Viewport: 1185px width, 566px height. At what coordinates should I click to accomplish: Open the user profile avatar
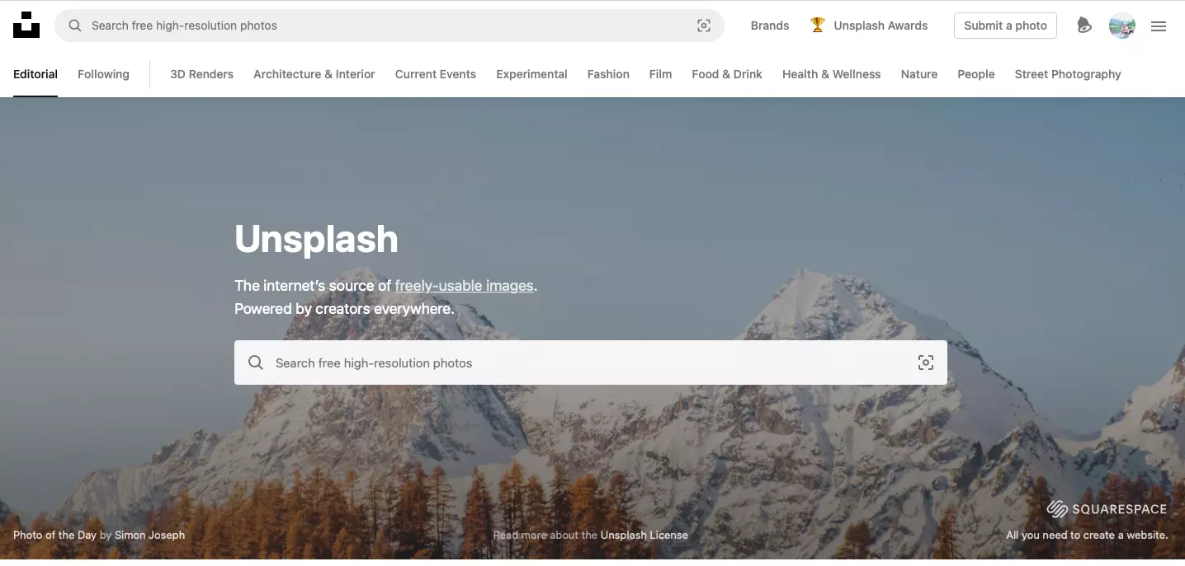(x=1122, y=26)
